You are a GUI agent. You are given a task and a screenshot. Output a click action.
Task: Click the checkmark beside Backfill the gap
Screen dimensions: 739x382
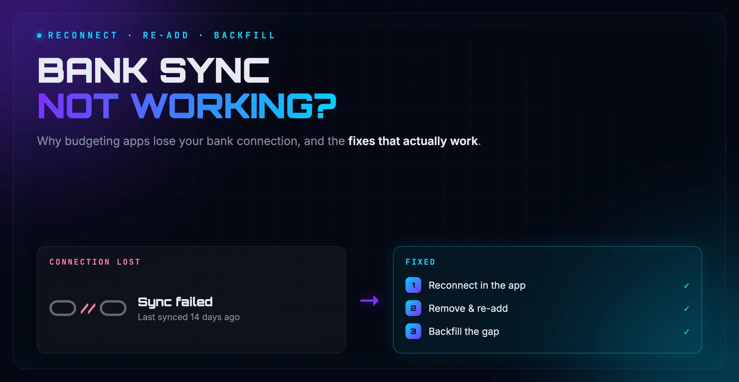click(x=686, y=332)
